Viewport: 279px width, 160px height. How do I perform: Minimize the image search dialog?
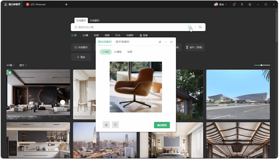point(166,42)
